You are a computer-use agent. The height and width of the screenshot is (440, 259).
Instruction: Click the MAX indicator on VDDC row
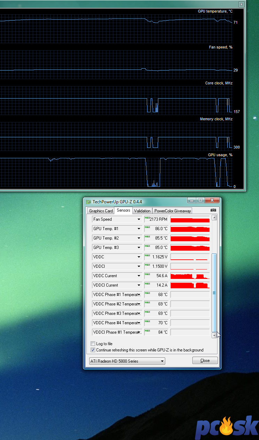pos(147,256)
